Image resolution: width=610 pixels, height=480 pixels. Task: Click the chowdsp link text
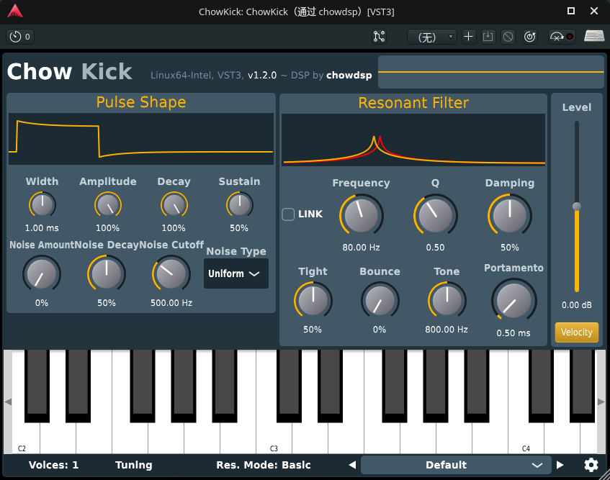[349, 75]
